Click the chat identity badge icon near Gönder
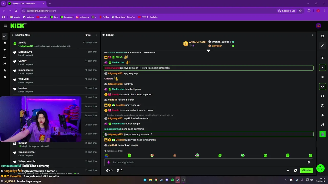 295,170
